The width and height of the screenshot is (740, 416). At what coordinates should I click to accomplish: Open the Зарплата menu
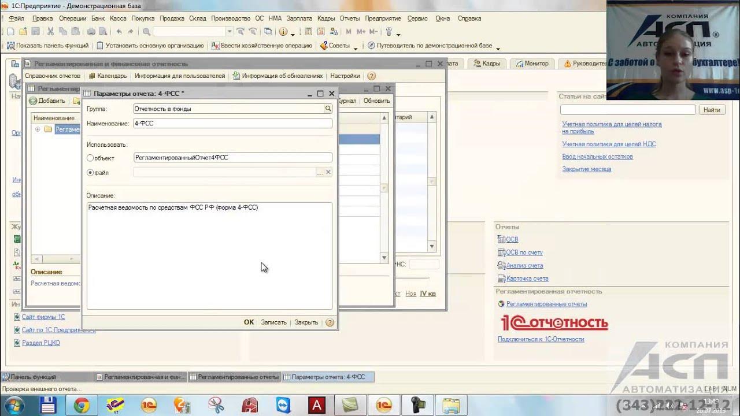click(299, 18)
